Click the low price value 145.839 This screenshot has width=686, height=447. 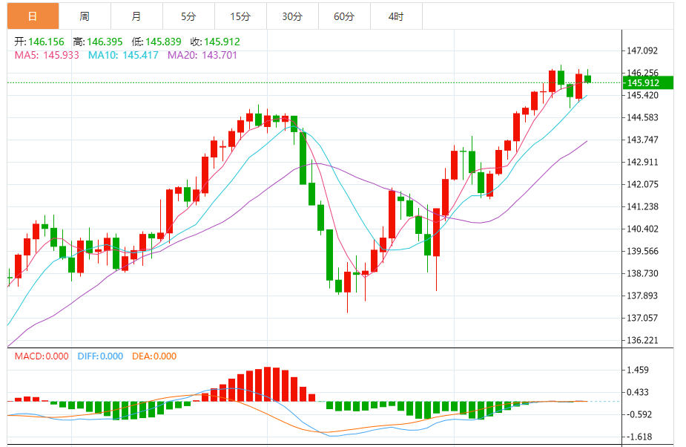coord(163,42)
